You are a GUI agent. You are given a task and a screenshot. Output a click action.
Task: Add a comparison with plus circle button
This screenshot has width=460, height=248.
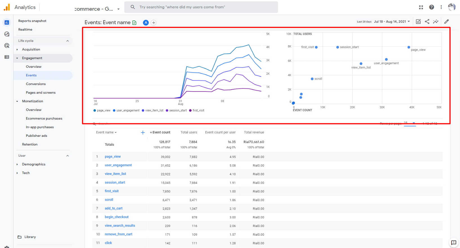tap(154, 23)
